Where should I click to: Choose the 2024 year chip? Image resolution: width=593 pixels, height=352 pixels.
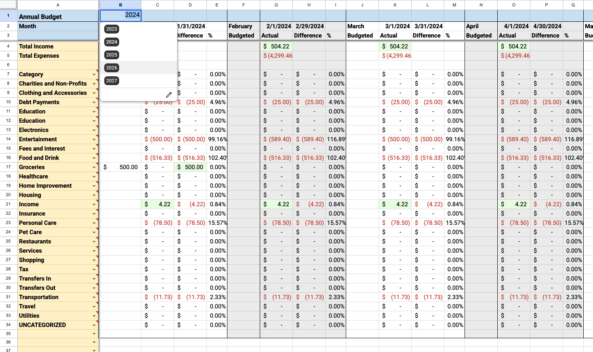(x=111, y=42)
